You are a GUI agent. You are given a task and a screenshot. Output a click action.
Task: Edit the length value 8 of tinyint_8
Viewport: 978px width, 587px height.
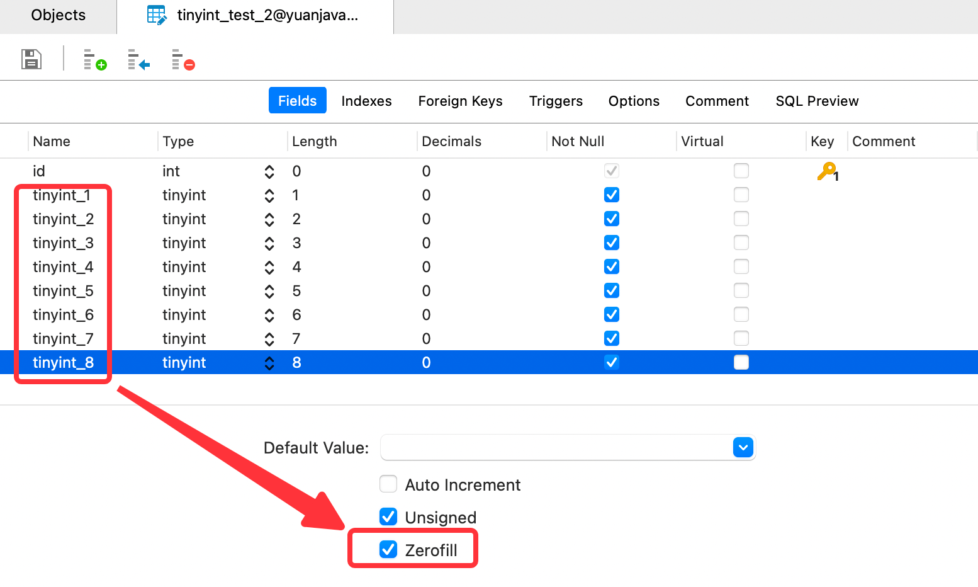pyautogui.click(x=296, y=363)
